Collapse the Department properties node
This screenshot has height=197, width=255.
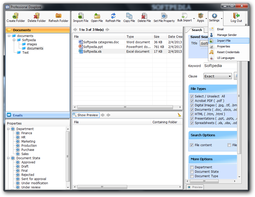coord(8,129)
